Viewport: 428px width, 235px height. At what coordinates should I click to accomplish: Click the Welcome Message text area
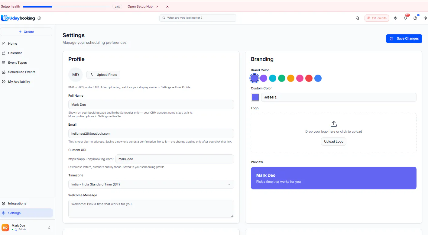151,208
